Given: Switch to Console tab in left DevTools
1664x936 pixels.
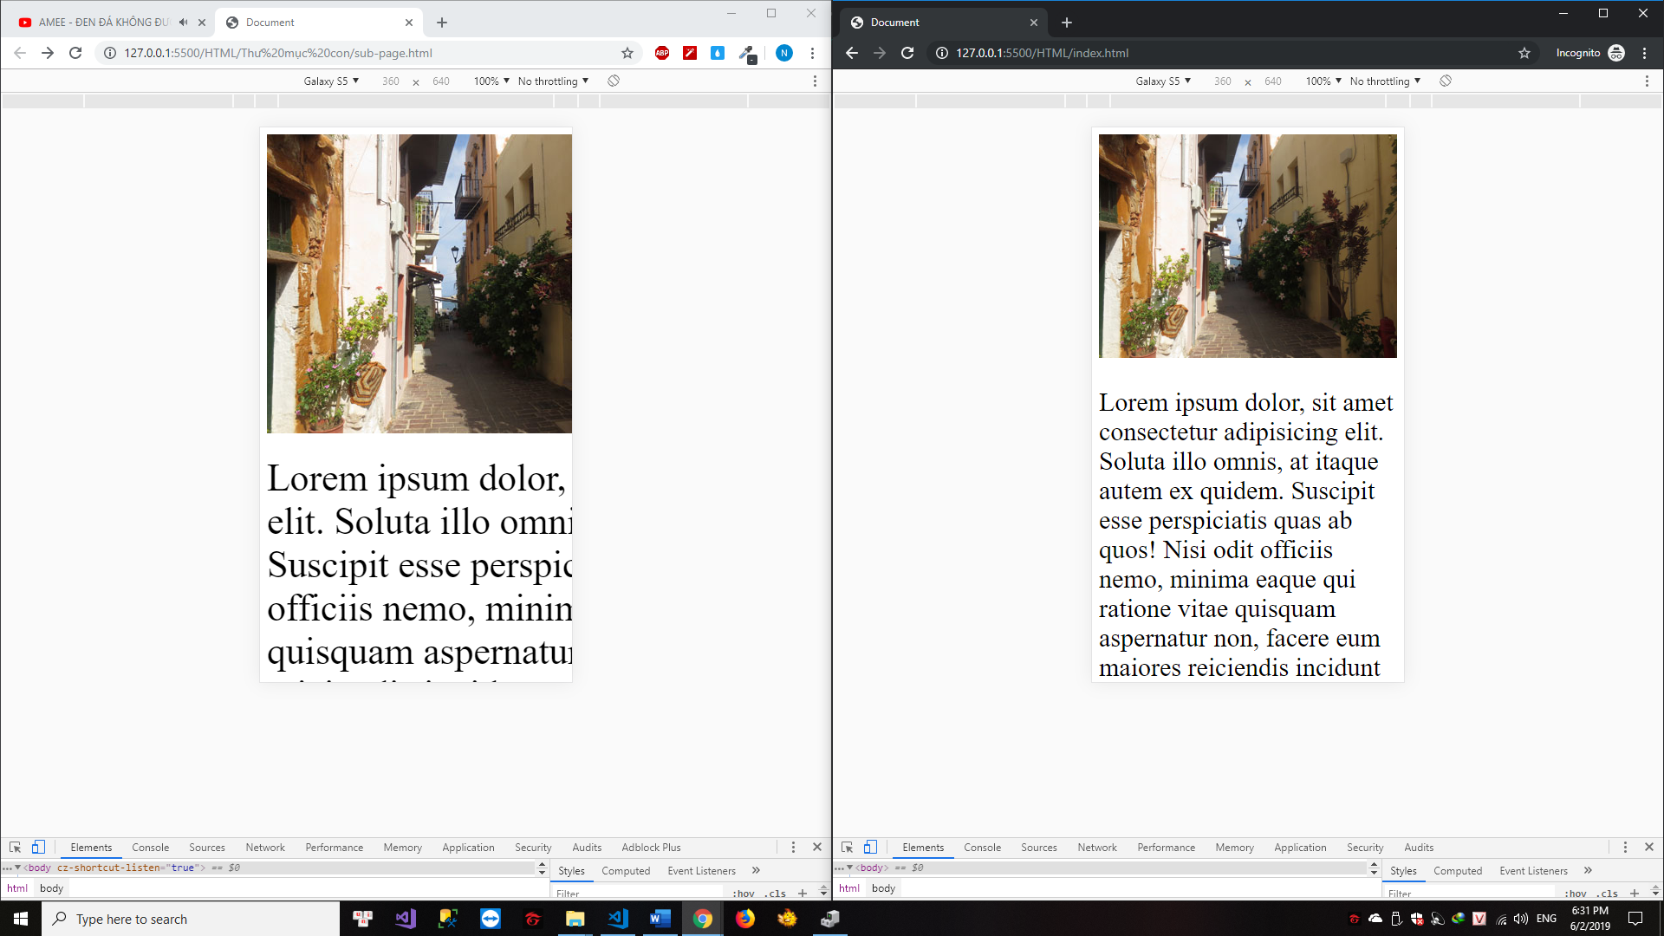Looking at the screenshot, I should click(150, 848).
